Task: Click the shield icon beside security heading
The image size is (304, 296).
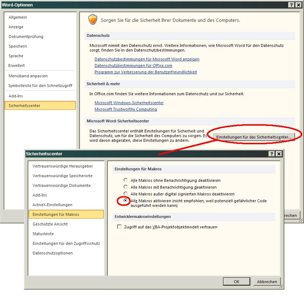Action: click(93, 20)
